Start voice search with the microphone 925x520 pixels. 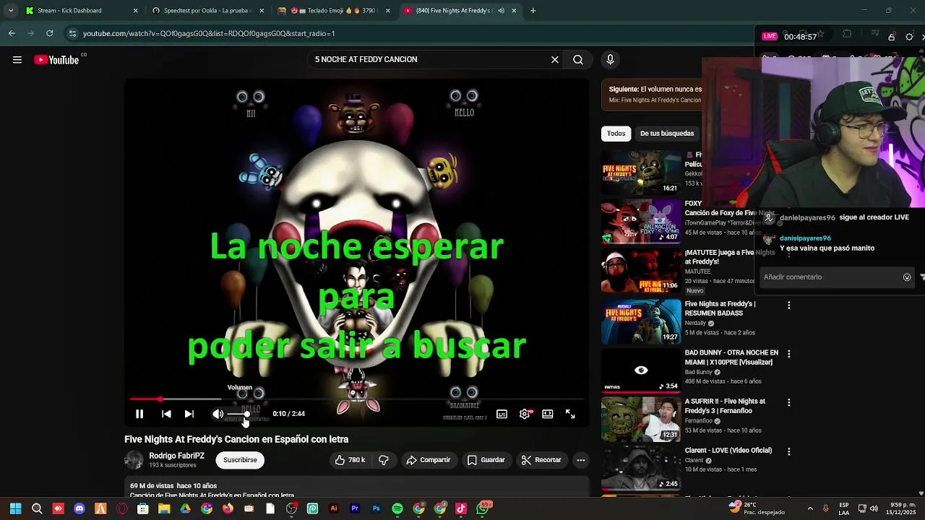tap(610, 60)
